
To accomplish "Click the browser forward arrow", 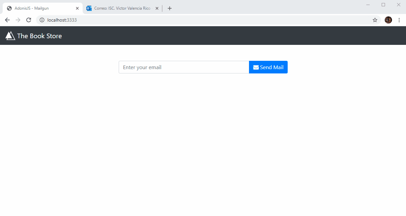I will [18, 20].
